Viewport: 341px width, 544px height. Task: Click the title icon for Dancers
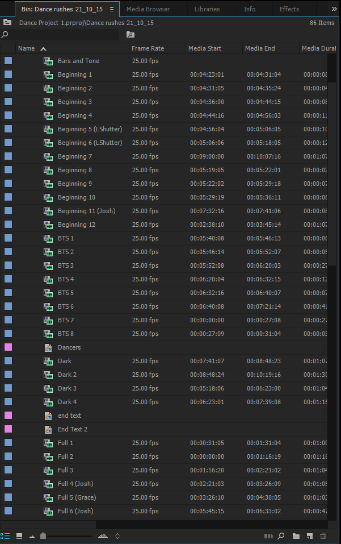48,348
